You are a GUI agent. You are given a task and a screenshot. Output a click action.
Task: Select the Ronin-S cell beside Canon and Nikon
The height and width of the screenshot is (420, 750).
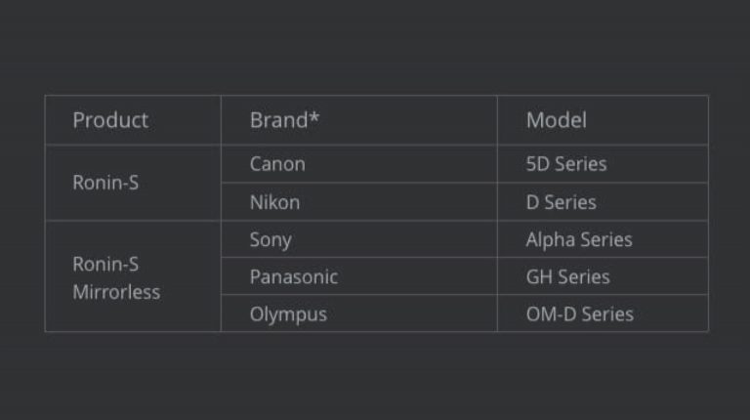pyautogui.click(x=105, y=183)
